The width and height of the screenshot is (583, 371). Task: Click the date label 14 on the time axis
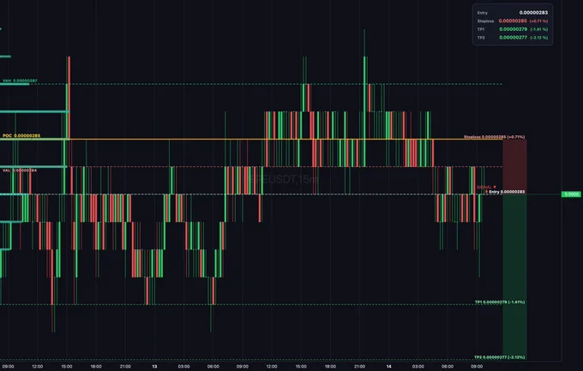[x=388, y=366]
